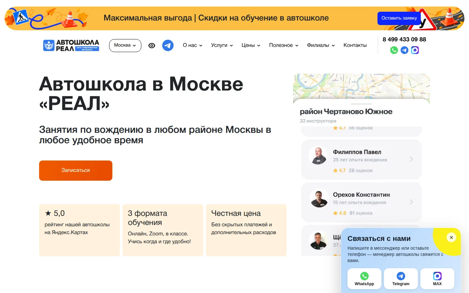The image size is (469, 293).
Task: Click the Автошкола Реал logo
Action: (71, 45)
